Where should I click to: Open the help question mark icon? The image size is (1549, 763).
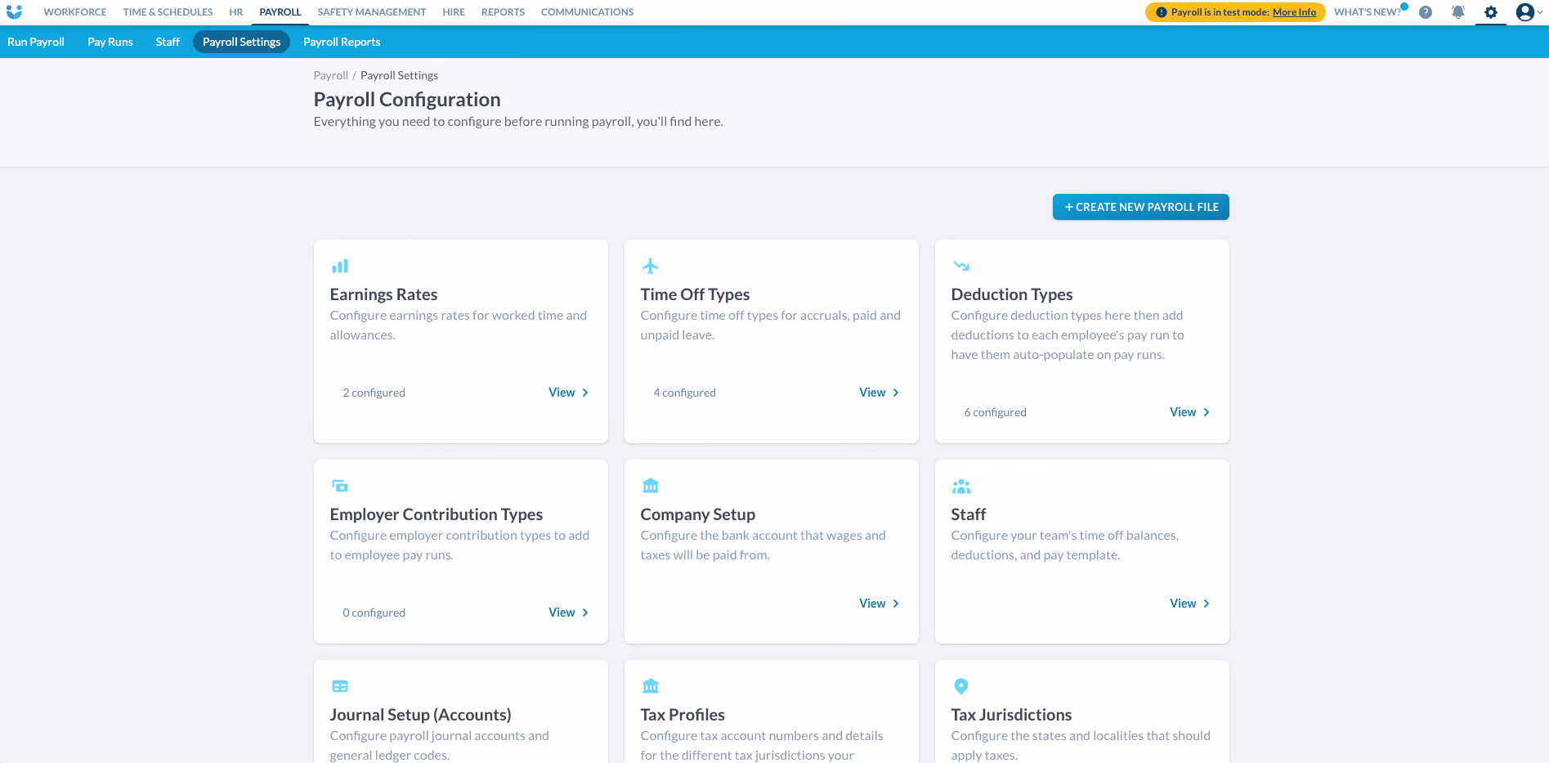1426,12
